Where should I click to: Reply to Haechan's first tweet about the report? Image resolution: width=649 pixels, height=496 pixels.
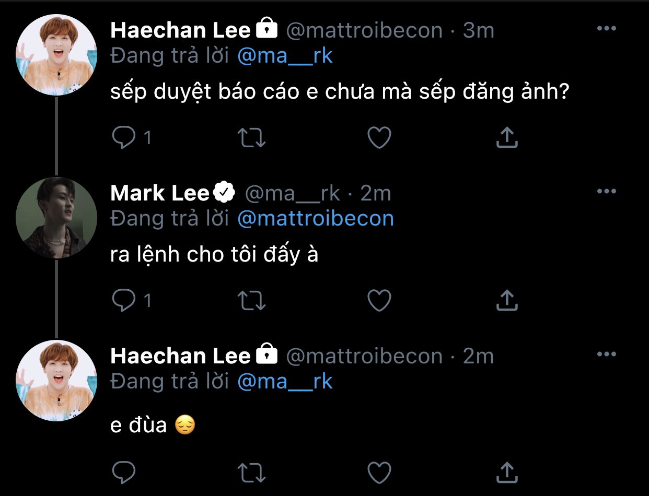[124, 137]
